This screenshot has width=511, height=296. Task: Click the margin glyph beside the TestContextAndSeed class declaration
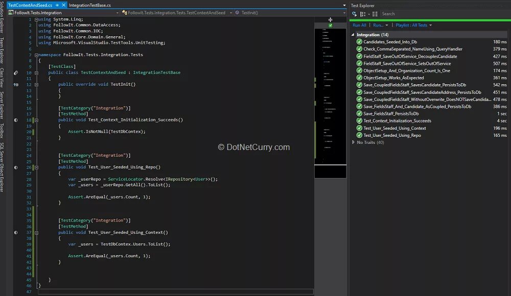click(x=16, y=72)
